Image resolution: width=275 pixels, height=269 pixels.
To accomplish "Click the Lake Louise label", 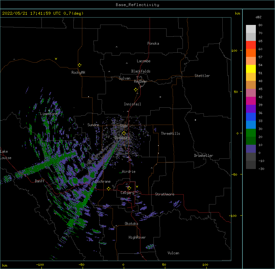I will (x=6, y=155).
